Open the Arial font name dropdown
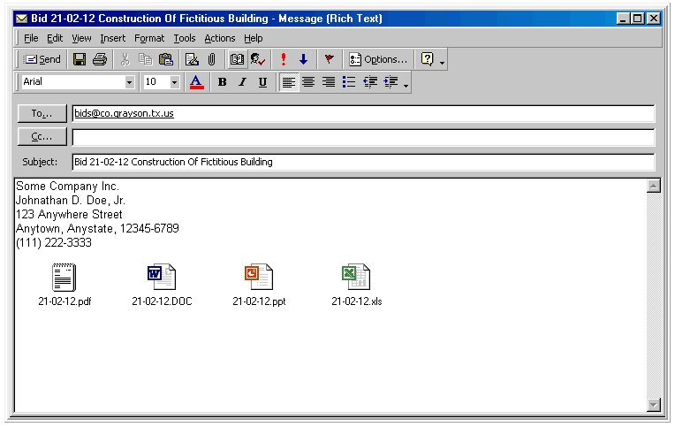 pos(130,82)
